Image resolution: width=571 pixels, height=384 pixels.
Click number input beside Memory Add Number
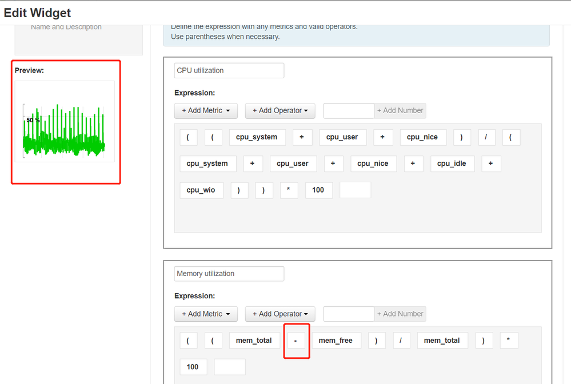click(x=349, y=314)
